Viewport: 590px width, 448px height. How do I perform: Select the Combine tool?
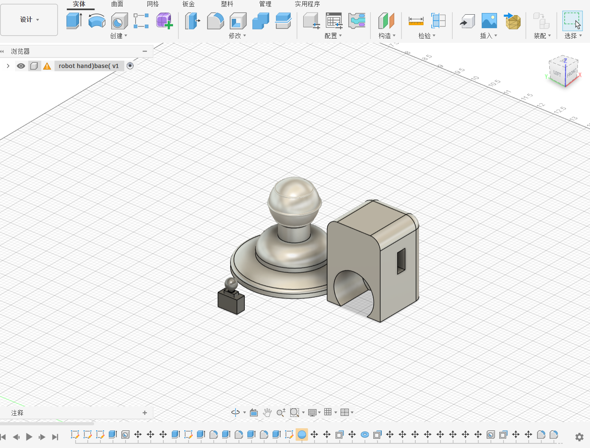(x=261, y=21)
